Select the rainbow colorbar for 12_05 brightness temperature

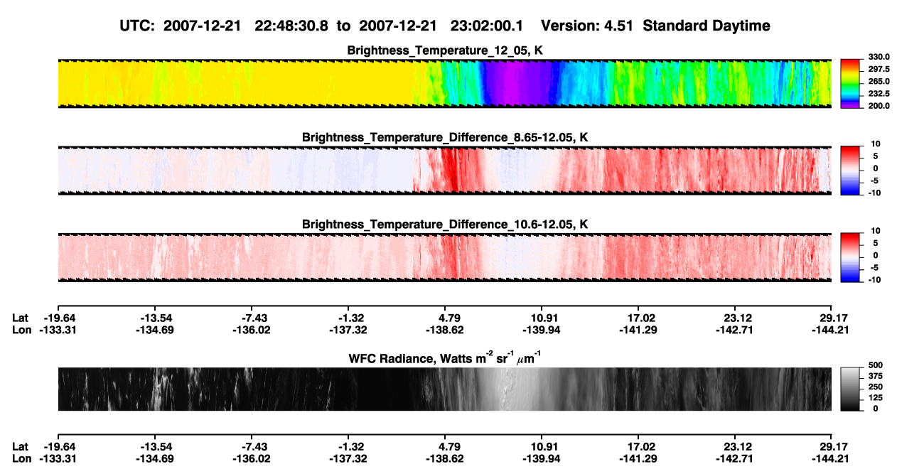(850, 83)
